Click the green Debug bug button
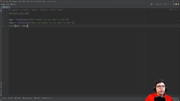The width and height of the screenshot is (180, 101). (166, 4)
